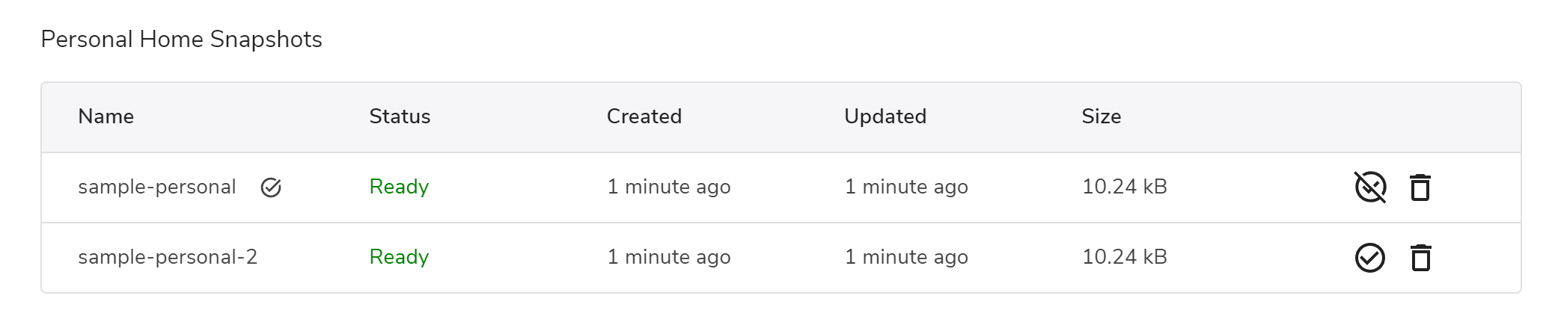
Task: Sort snapshots by Updated column
Action: 885,117
